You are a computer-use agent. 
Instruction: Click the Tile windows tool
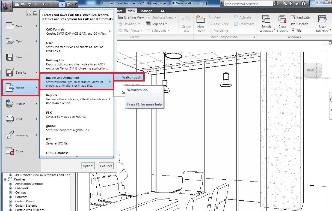[x=296, y=31]
